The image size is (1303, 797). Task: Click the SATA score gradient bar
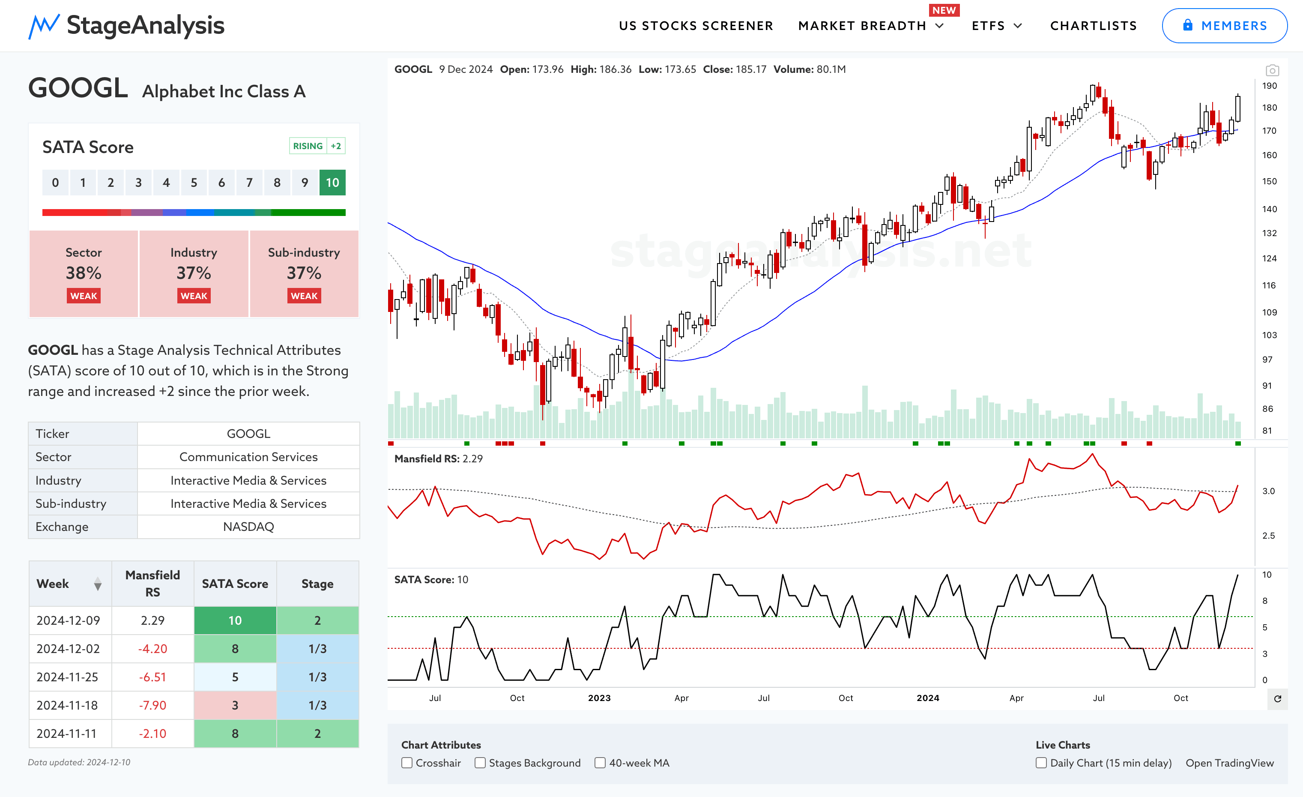[x=194, y=212]
